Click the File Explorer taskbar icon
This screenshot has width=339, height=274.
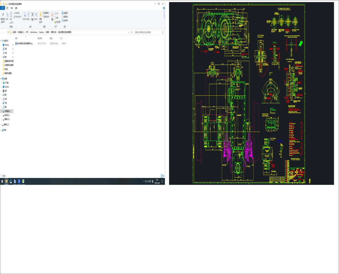[x=6, y=181]
